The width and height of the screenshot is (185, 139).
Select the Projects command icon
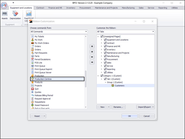[x=33, y=85]
